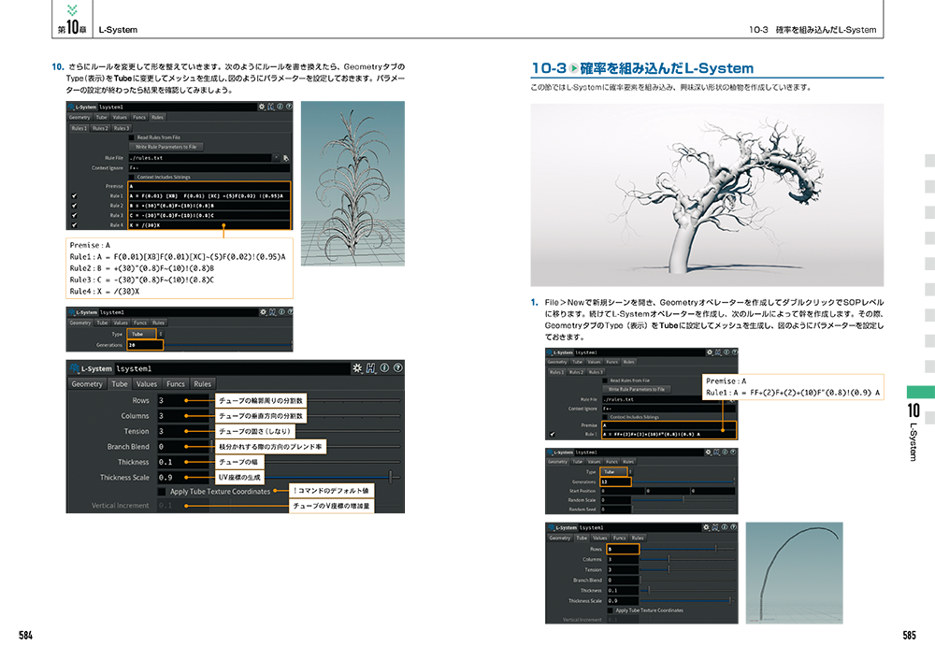Click the Thickness Scale slider handle in the annotated panel
The image size is (935, 660).
pos(389,477)
